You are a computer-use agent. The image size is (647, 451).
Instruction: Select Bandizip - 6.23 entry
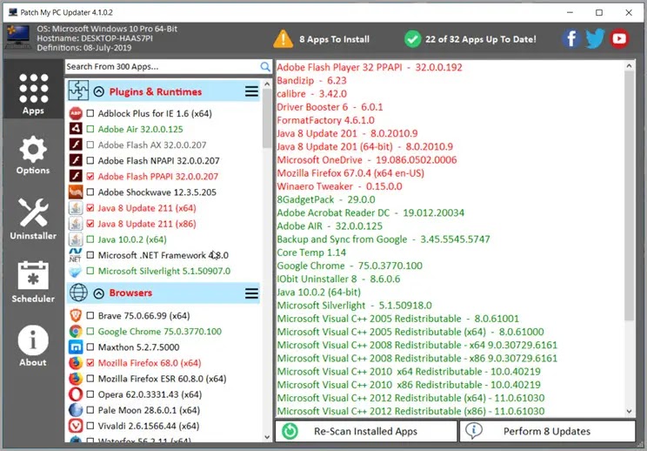coord(311,80)
